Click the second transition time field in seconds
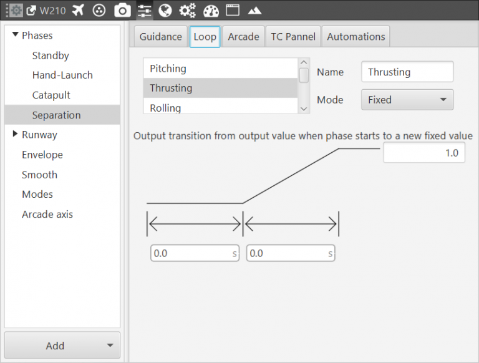Image resolution: width=479 pixels, height=363 pixels. click(x=291, y=253)
